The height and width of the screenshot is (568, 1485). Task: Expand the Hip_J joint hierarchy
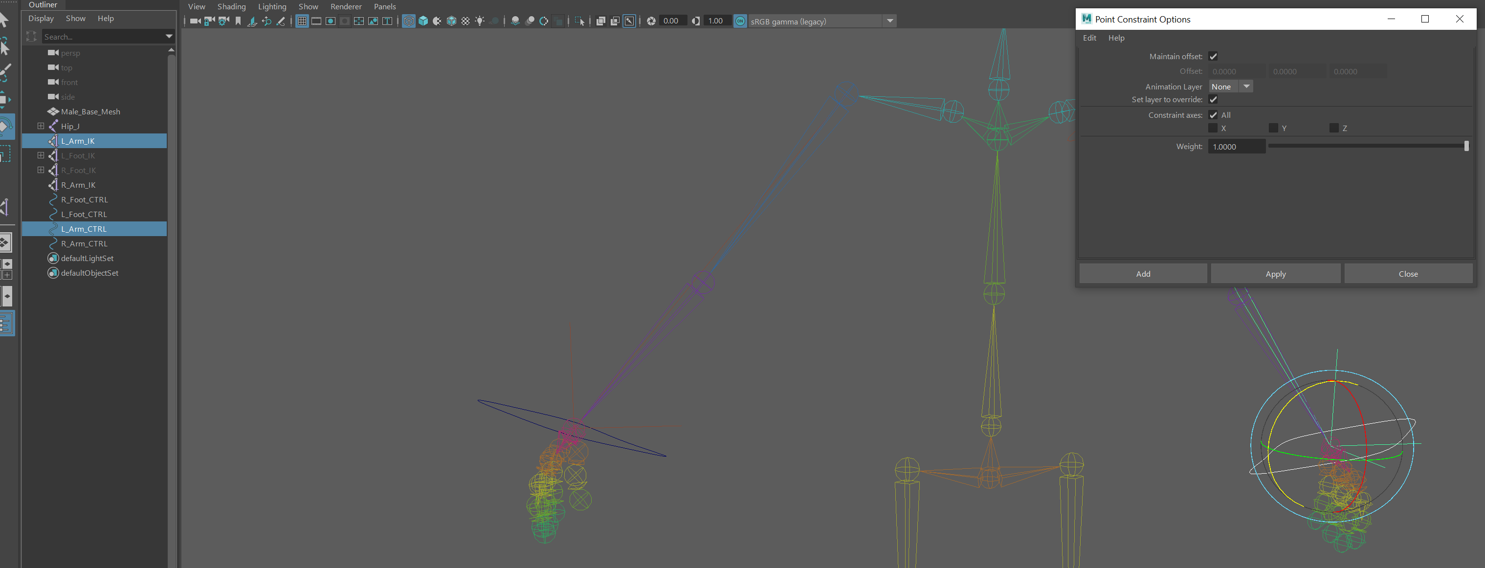click(x=41, y=126)
